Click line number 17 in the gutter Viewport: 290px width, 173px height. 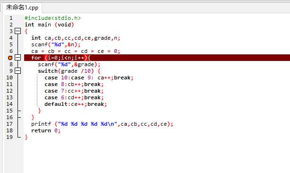(9, 124)
